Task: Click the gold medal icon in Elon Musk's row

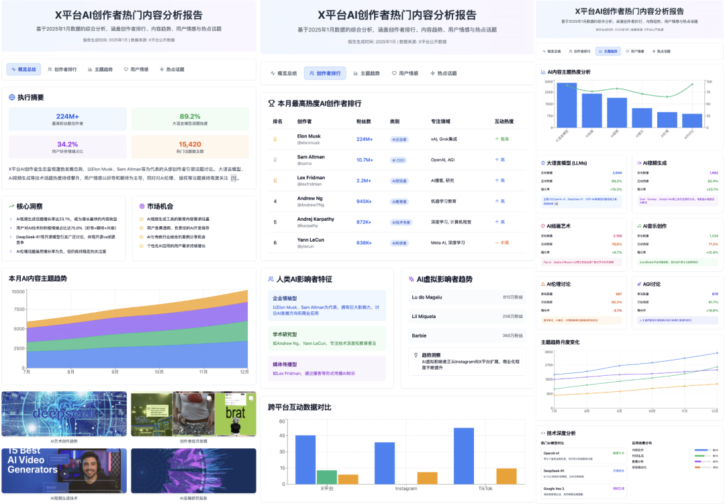Action: point(275,139)
